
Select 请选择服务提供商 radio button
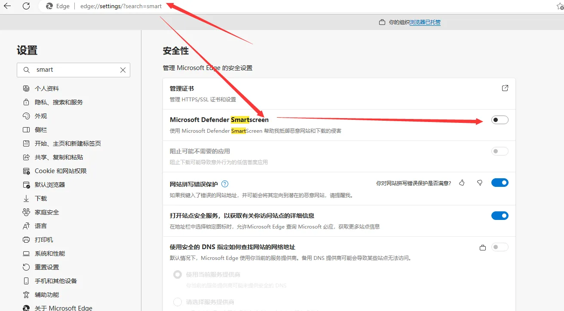178,302
